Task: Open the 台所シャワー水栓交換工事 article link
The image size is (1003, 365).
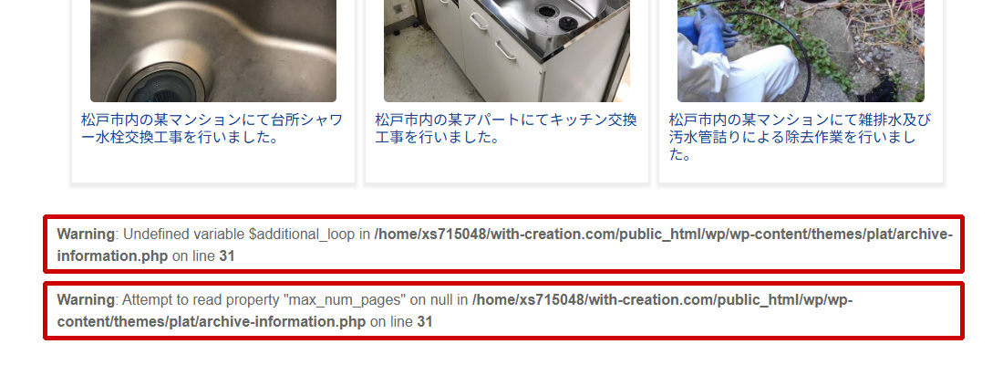Action: (212, 128)
